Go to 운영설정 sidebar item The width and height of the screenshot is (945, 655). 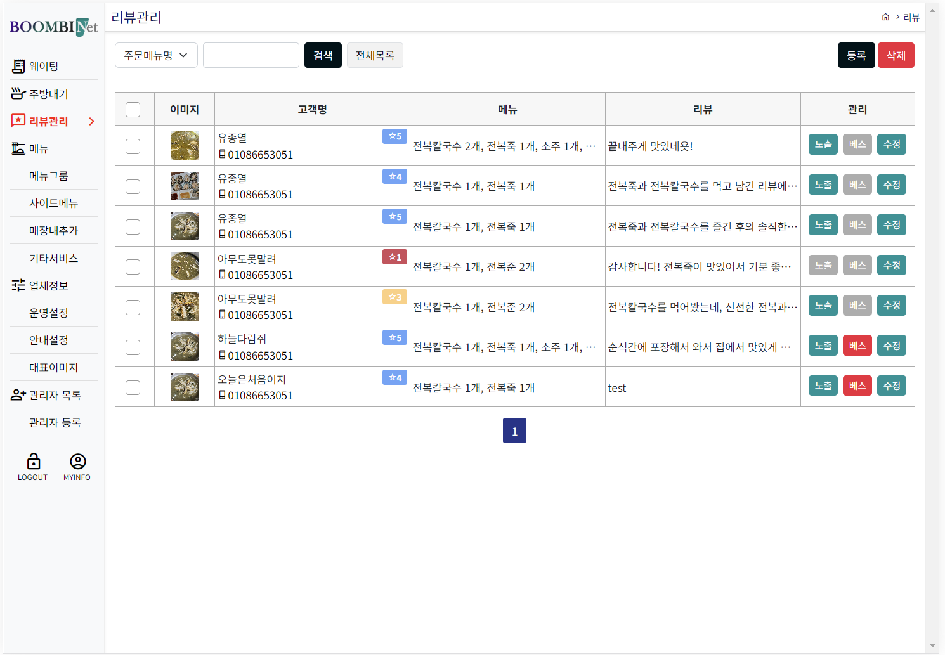pyautogui.click(x=49, y=313)
